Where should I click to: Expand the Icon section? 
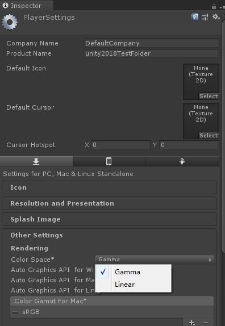110,187
